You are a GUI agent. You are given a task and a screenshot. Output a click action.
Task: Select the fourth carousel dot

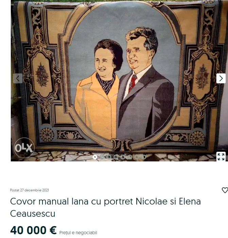point(116,157)
